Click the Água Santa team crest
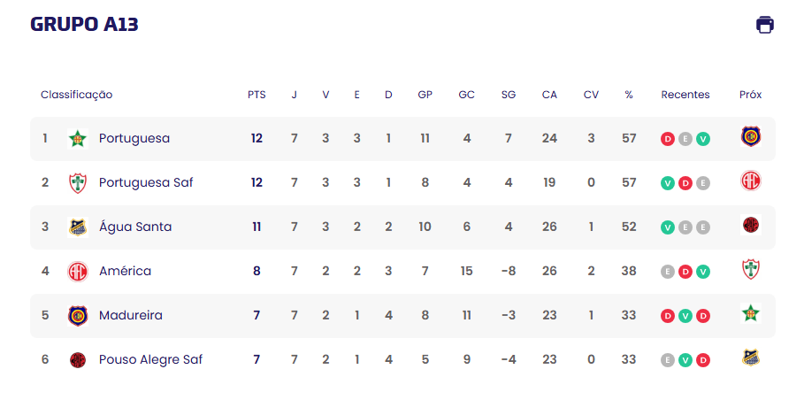 (78, 227)
